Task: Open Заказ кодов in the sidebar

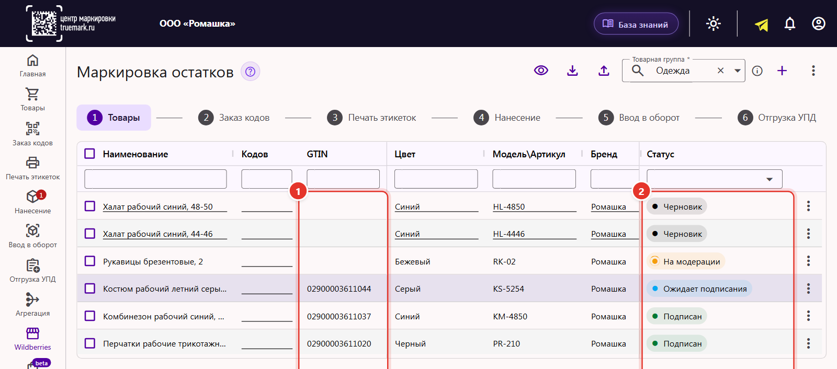Action: 32,134
